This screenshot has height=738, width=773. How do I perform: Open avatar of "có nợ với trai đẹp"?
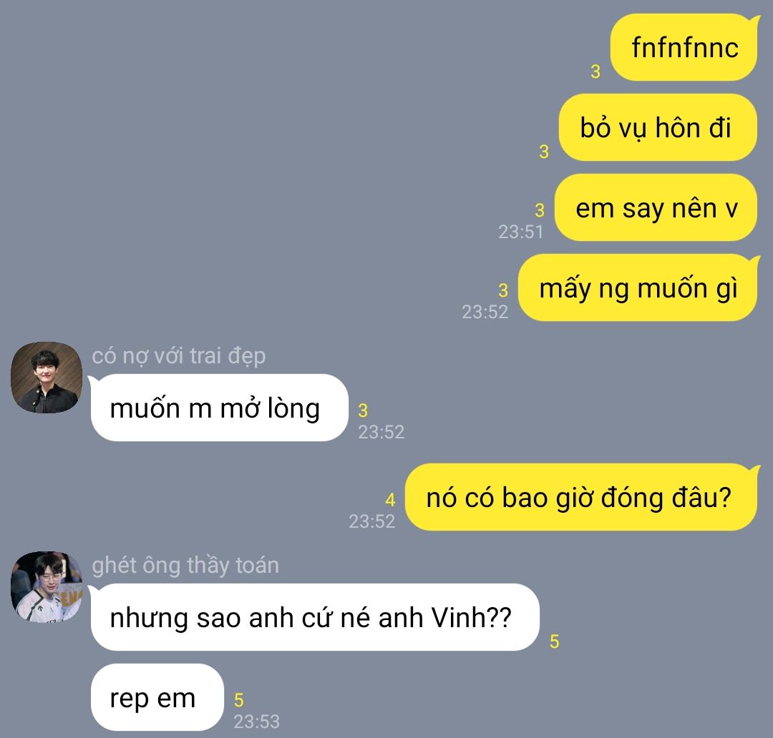point(47,378)
